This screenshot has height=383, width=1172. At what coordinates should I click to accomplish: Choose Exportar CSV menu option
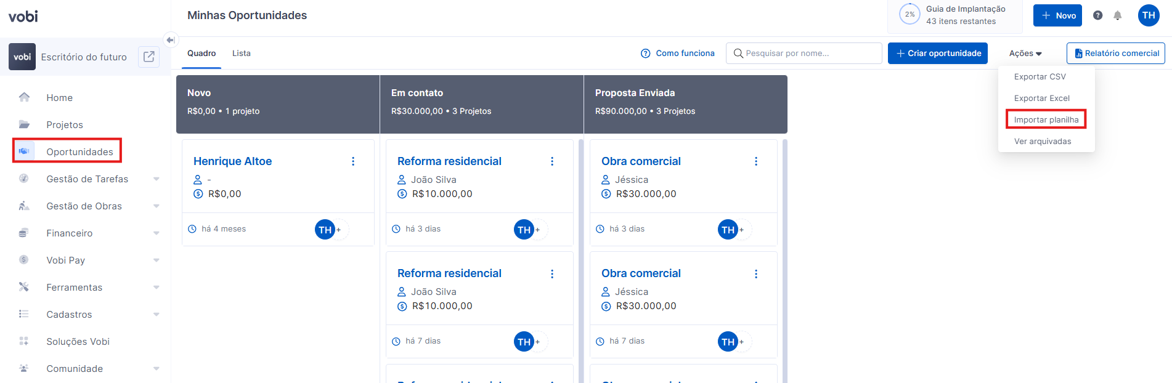tap(1040, 76)
